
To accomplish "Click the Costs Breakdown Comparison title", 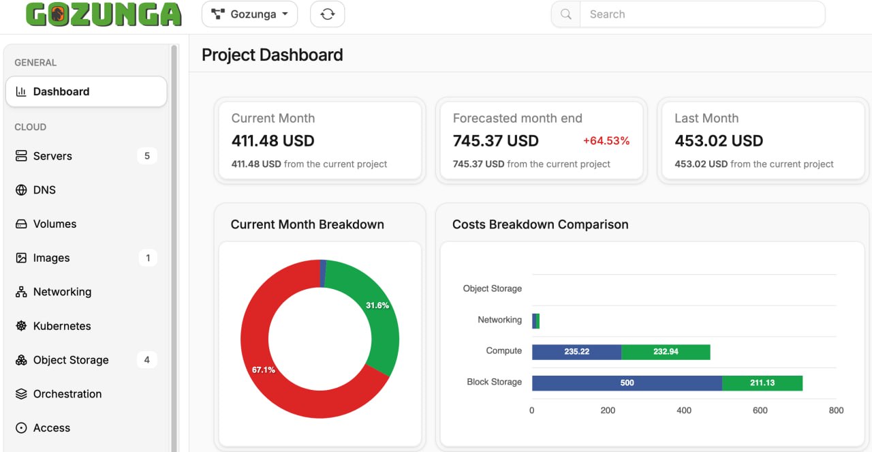I will pyautogui.click(x=540, y=225).
